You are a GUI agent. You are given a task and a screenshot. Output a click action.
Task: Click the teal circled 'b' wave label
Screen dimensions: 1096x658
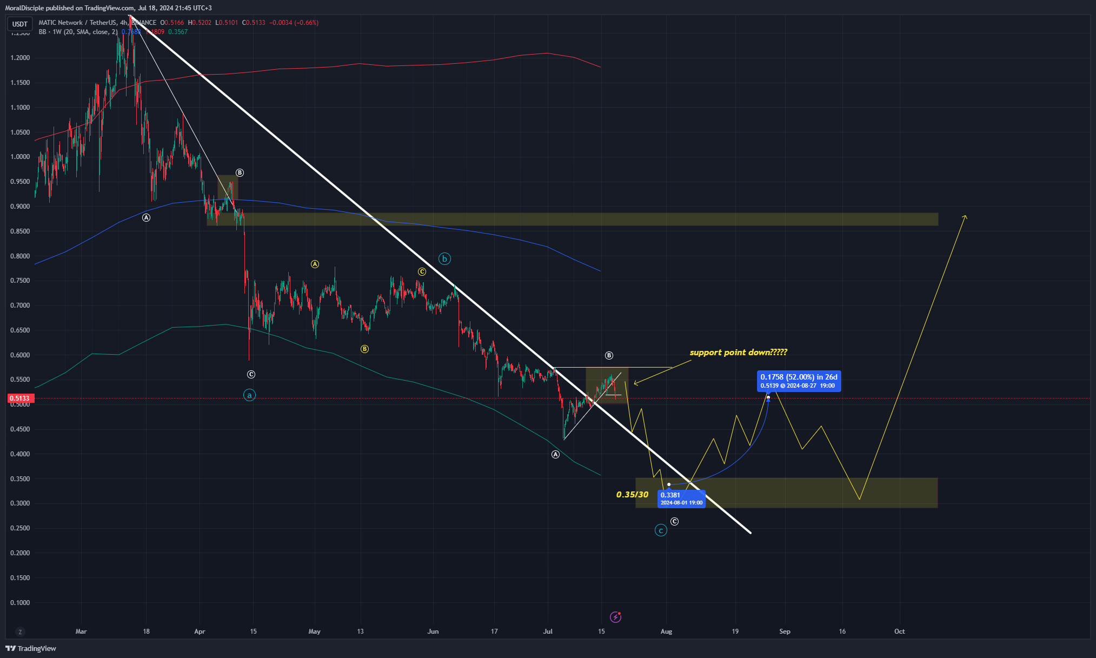(444, 259)
